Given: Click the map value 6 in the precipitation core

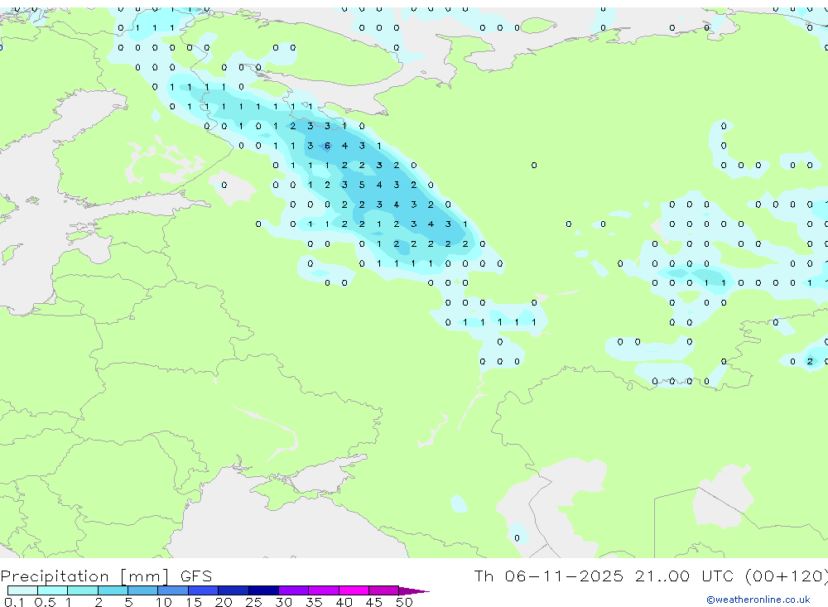Looking at the screenshot, I should [327, 146].
